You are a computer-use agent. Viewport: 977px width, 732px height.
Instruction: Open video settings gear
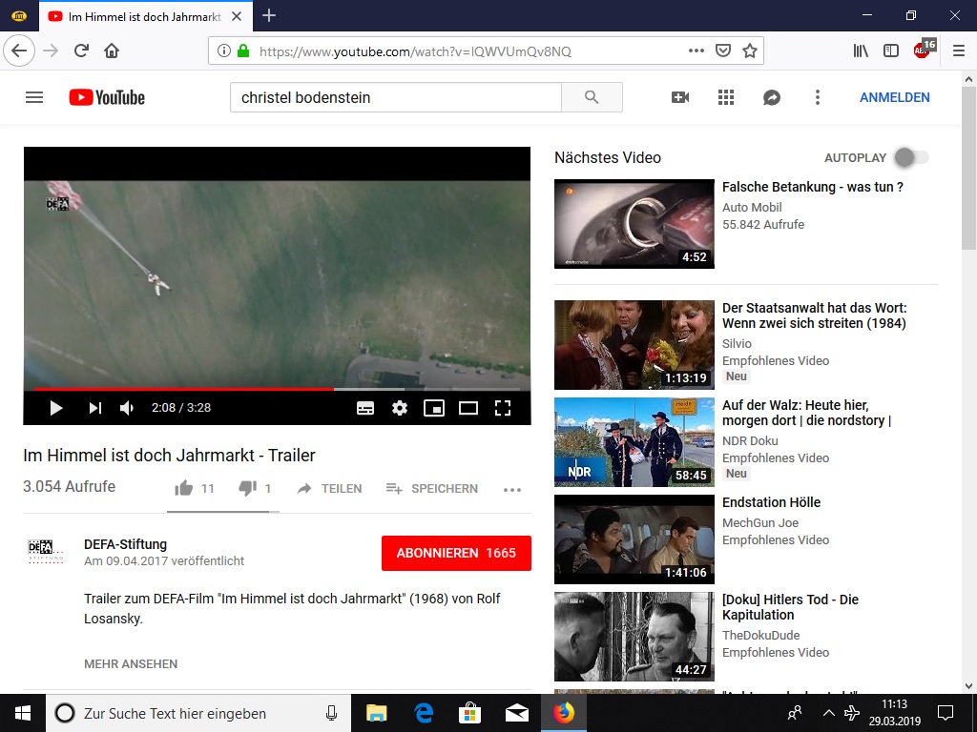click(400, 408)
